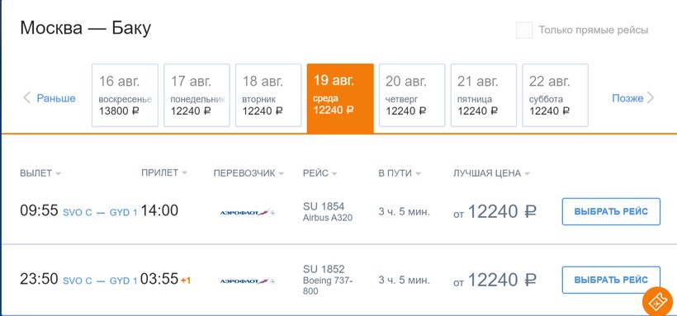The height and width of the screenshot is (316, 677).
Task: Choose flight SU 1852 with ВЫБРАТЬ РЕЙС
Action: [x=611, y=281]
